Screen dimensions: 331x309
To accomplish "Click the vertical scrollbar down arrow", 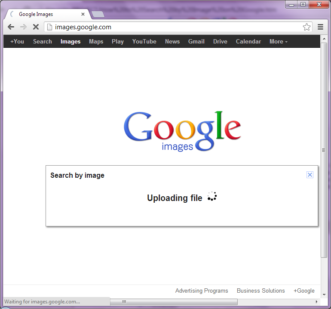I will coord(324,295).
